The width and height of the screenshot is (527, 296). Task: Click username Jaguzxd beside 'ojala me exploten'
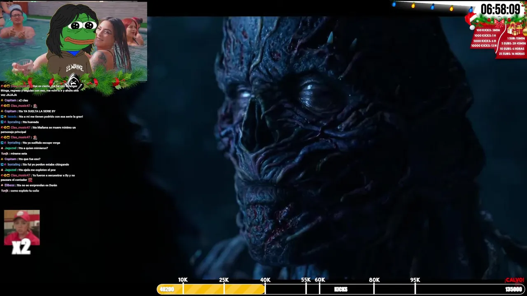click(10, 170)
